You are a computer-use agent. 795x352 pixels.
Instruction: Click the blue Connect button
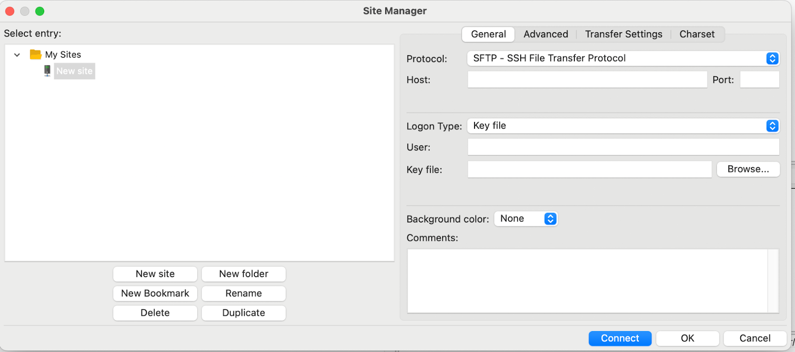pos(620,338)
